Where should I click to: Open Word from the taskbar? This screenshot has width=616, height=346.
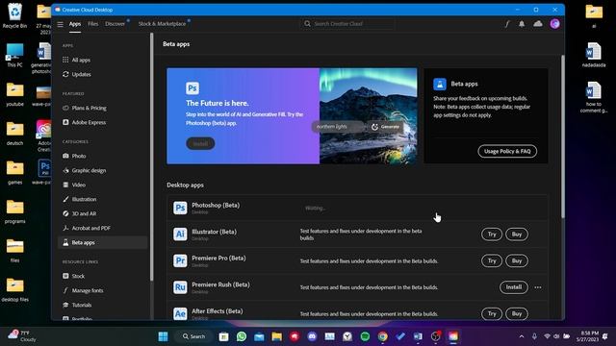418,336
